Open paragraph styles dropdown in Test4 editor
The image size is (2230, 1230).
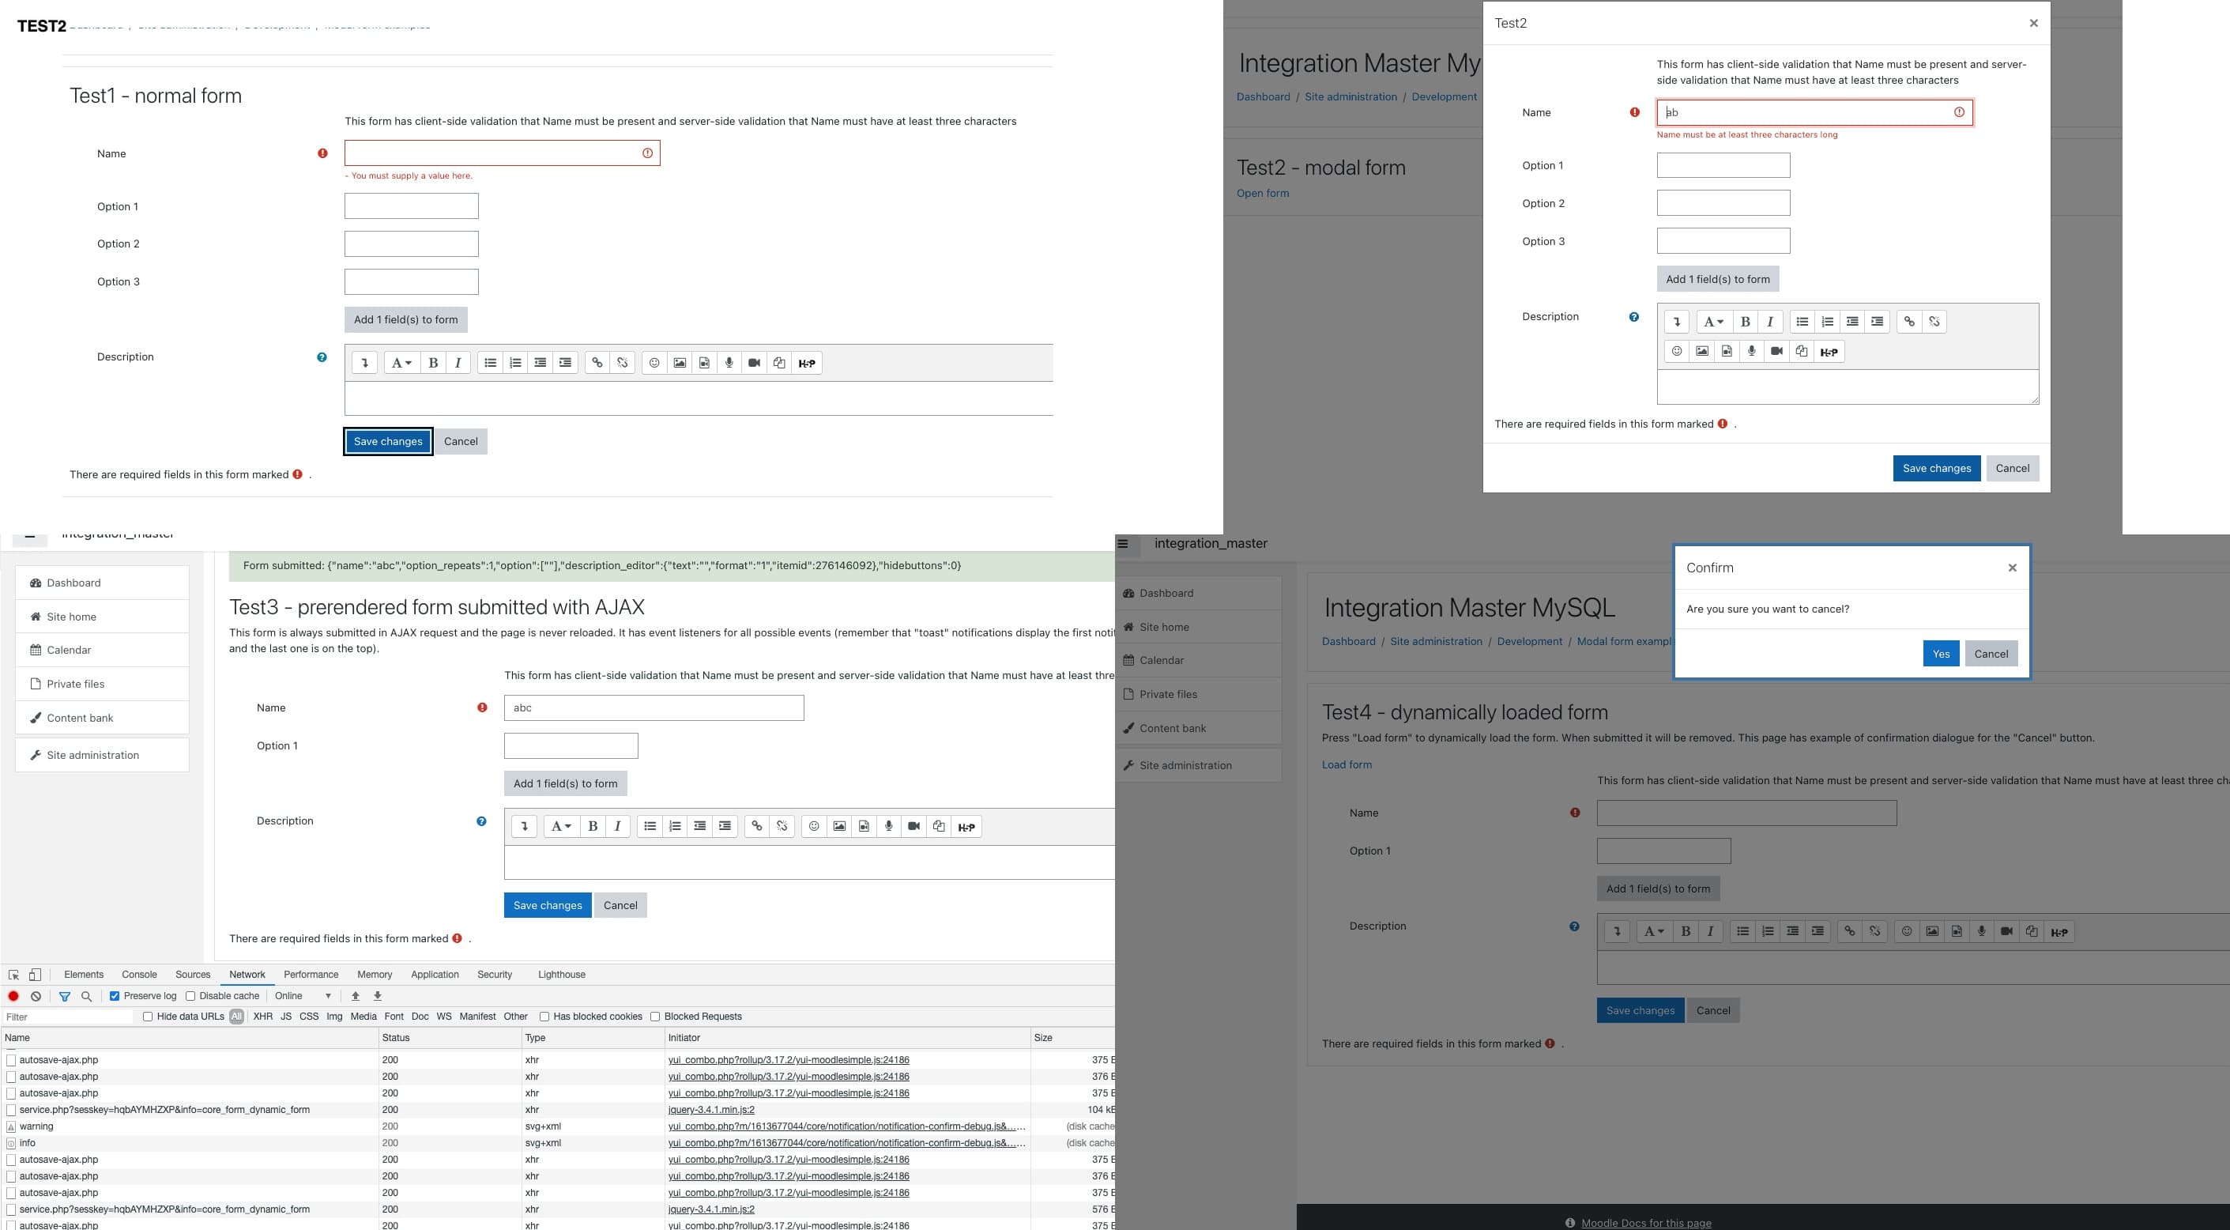click(1653, 932)
